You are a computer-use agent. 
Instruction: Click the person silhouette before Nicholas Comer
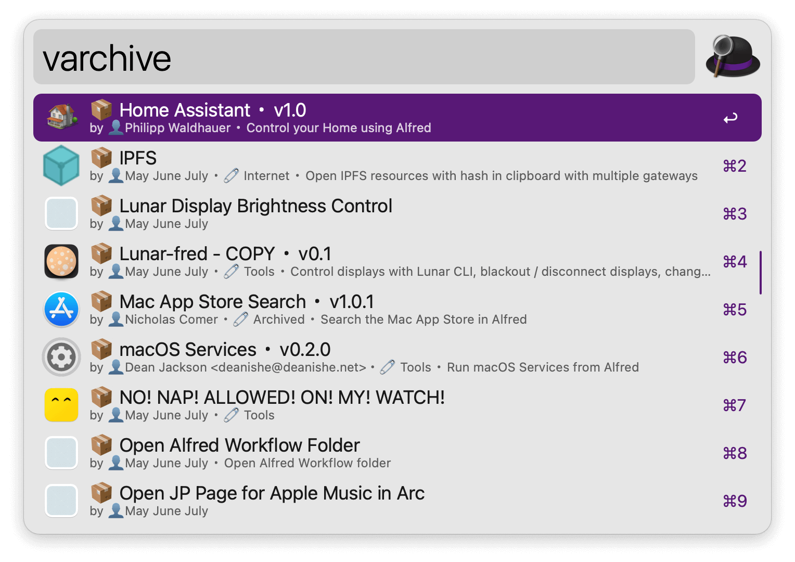(116, 319)
